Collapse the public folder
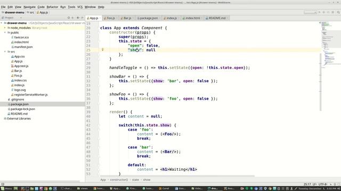Screen dimensions: 341x191 pos(5,32)
